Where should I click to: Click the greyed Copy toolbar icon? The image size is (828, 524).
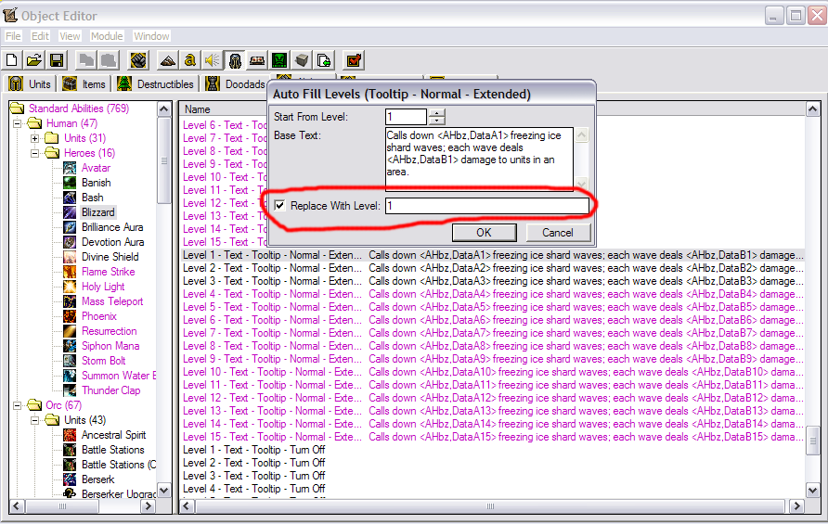click(85, 60)
